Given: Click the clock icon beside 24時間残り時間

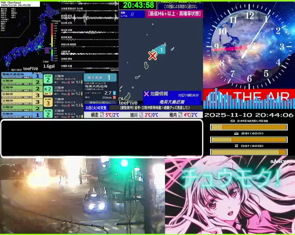Looking at the screenshot, I should coord(233,121).
